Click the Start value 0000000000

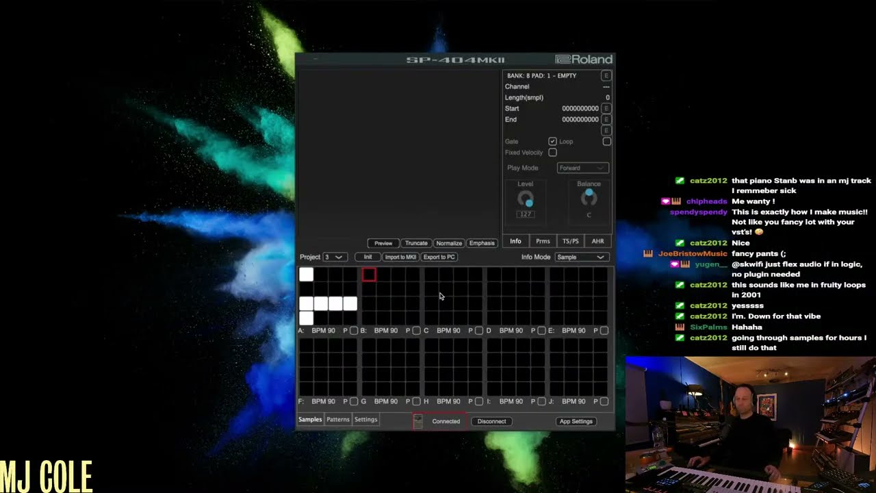[580, 108]
